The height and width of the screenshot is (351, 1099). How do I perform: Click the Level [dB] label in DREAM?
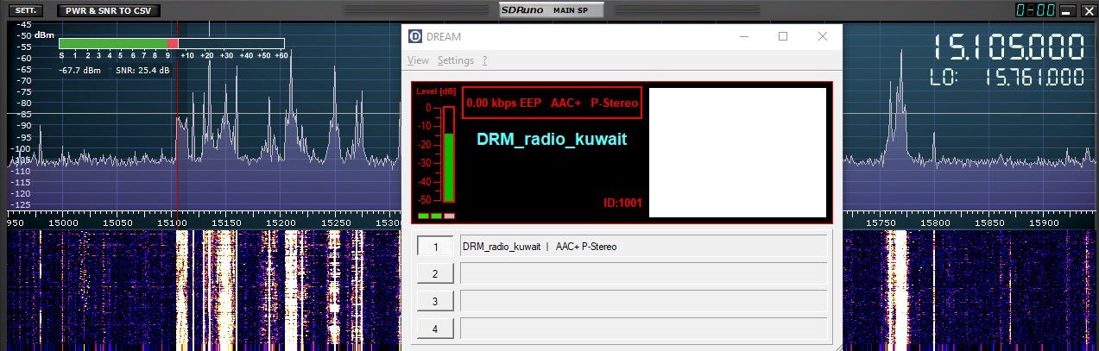click(x=436, y=91)
